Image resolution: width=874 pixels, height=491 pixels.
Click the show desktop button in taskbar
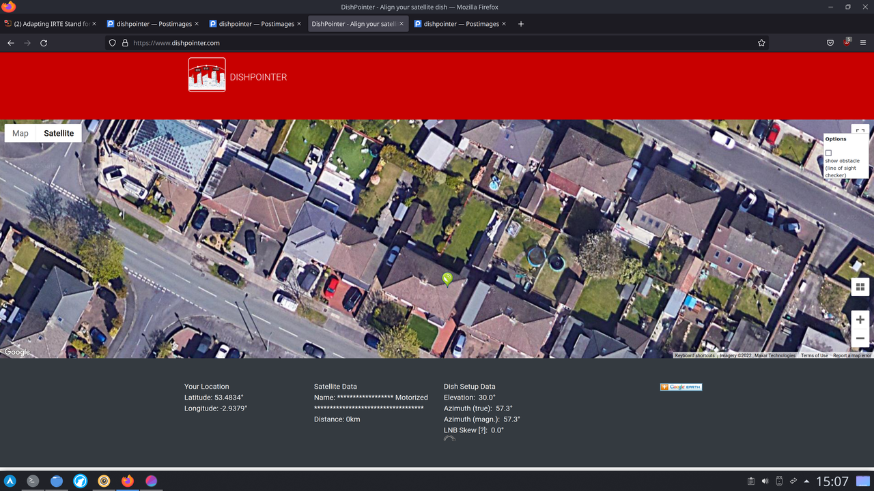[x=863, y=481]
